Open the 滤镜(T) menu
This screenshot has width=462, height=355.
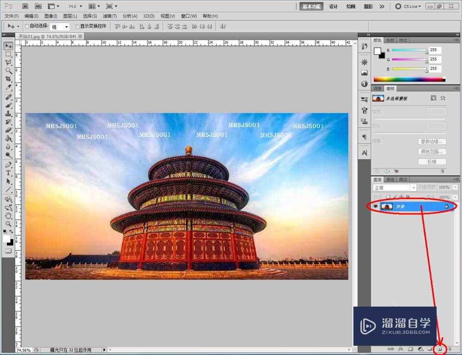coord(109,16)
